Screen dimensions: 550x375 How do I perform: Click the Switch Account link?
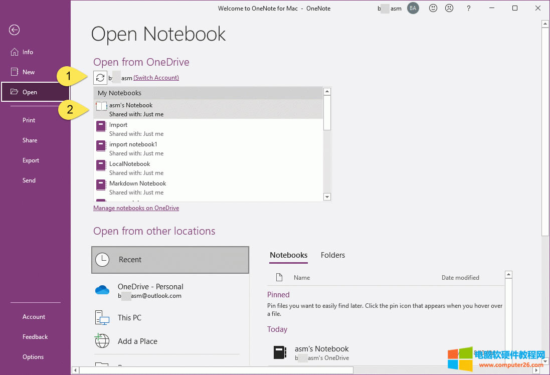coord(155,77)
